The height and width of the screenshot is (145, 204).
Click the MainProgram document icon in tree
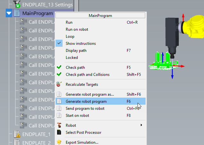click(x=17, y=13)
